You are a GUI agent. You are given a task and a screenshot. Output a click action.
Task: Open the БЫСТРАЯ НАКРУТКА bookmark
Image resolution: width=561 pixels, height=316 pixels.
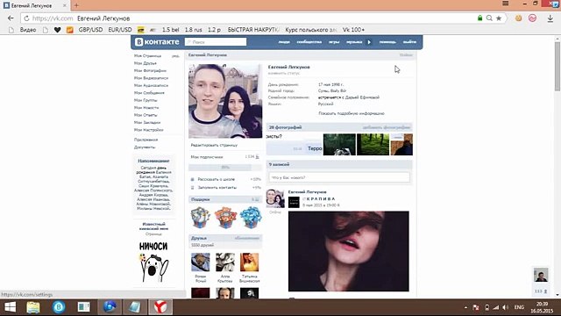[x=253, y=30]
